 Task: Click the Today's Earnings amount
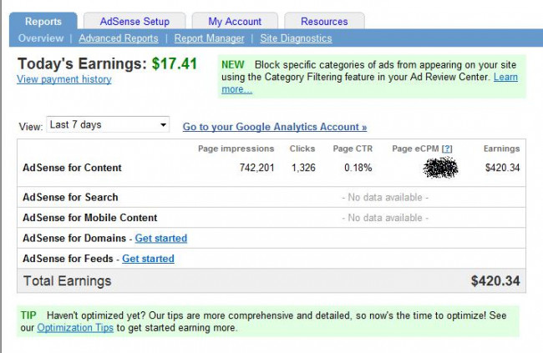pos(174,63)
